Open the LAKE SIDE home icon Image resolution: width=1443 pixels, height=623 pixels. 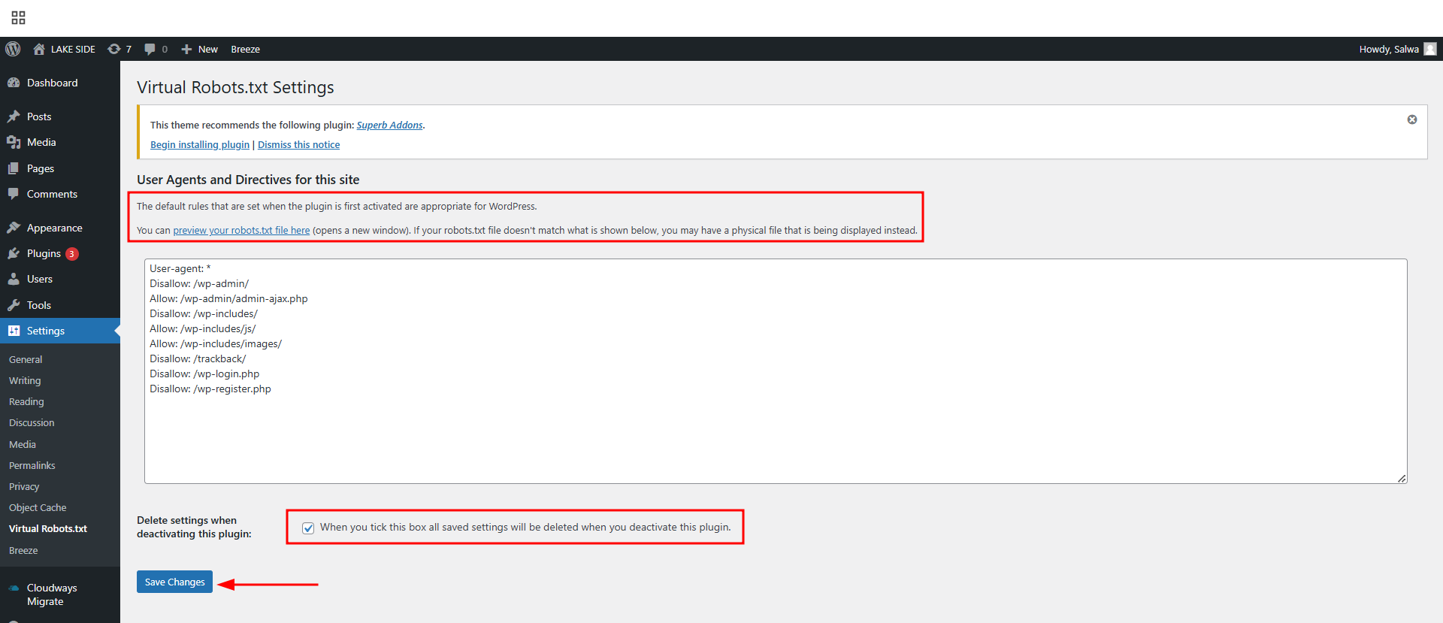pos(39,49)
